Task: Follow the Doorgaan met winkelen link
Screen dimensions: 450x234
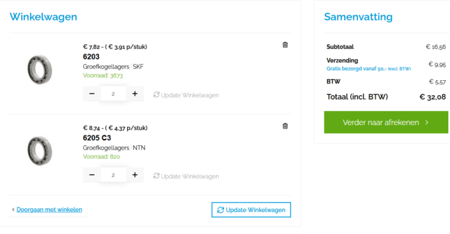Action: [x=49, y=209]
